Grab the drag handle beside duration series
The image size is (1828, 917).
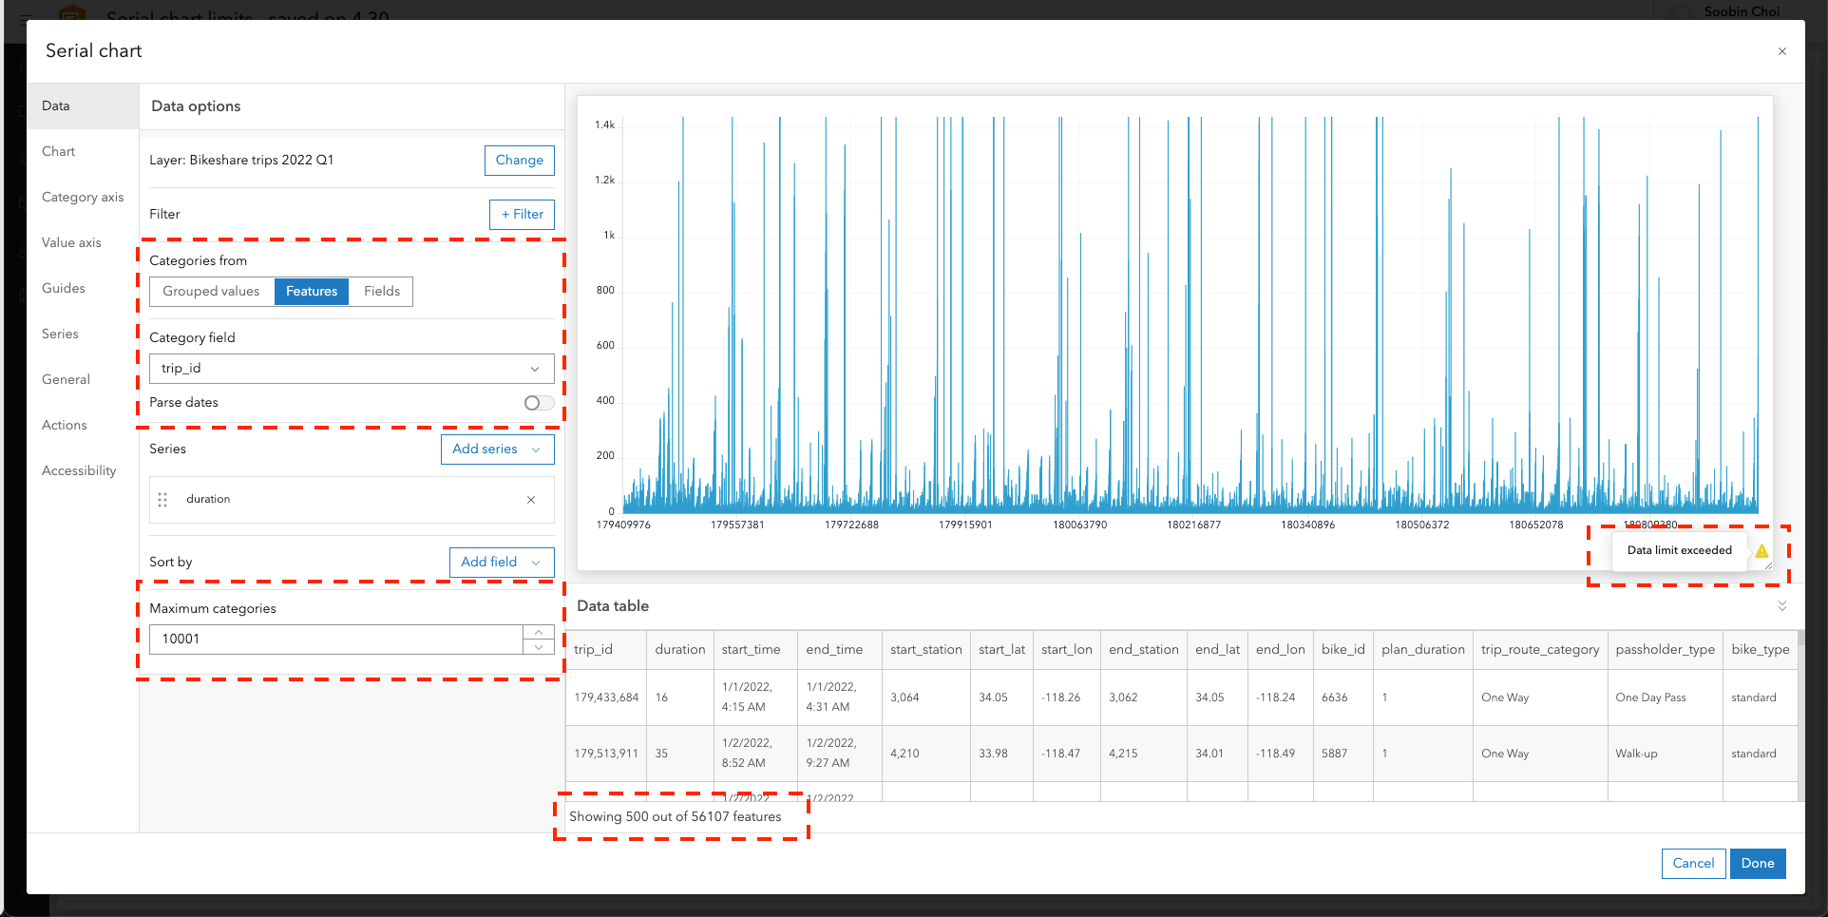162,499
